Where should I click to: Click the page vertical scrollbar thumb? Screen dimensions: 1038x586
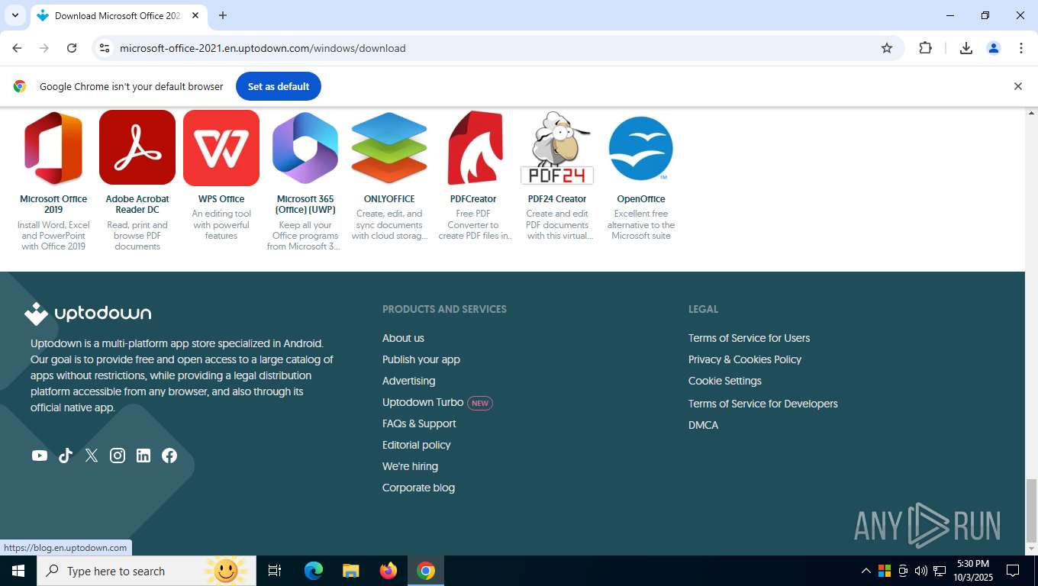coord(1031,510)
